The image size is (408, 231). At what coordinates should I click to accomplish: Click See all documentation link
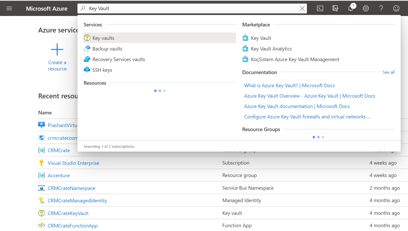[x=388, y=72]
